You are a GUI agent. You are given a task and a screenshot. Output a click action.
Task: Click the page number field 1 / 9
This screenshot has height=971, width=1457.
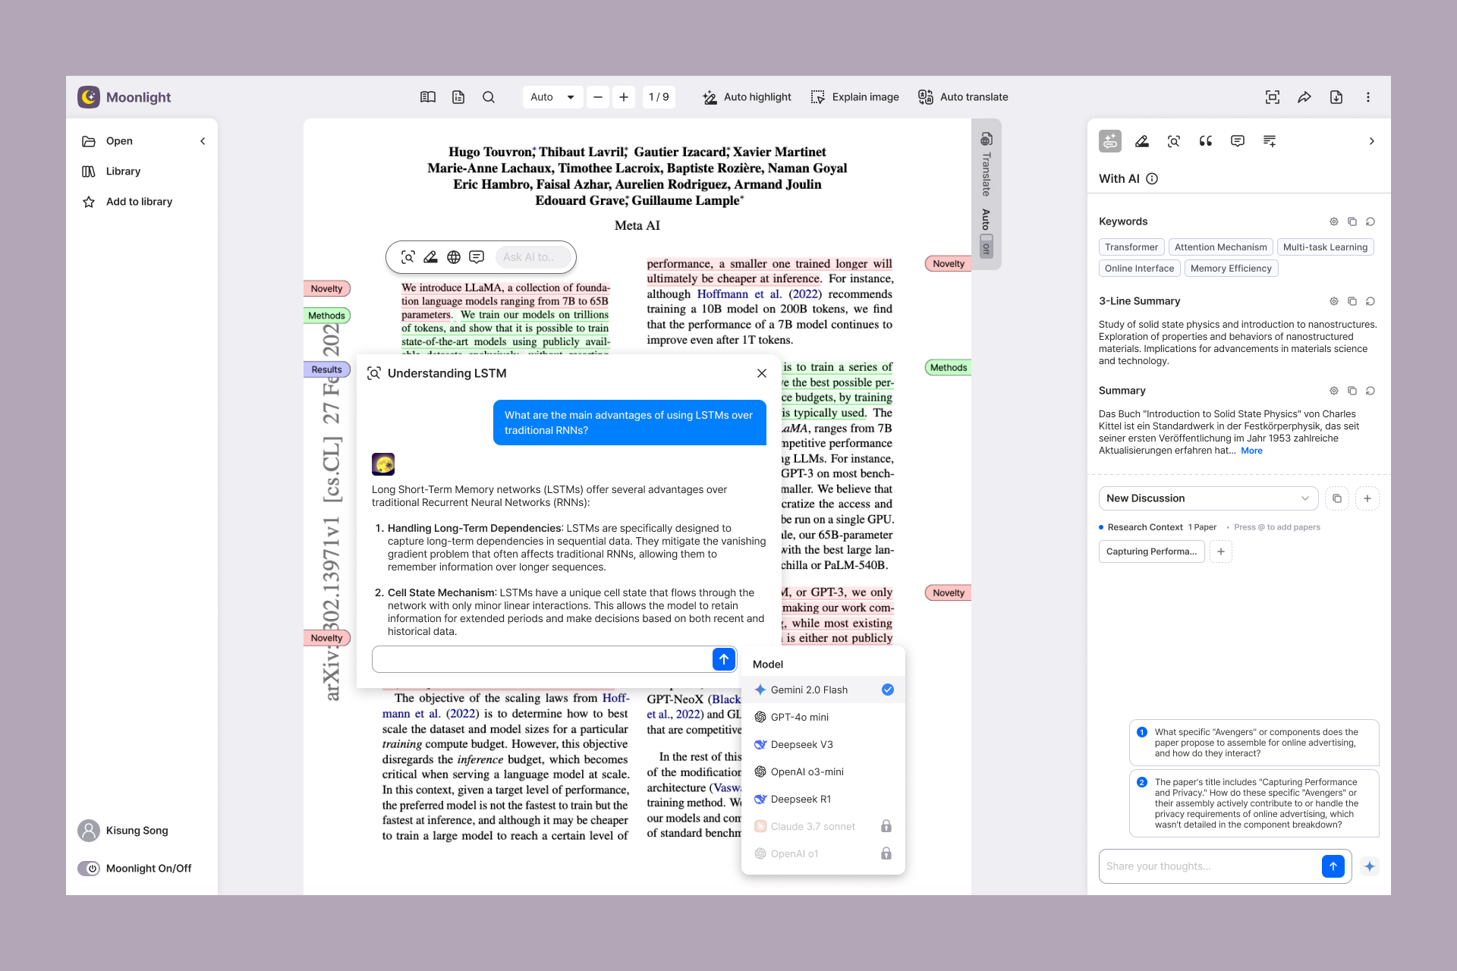tap(659, 97)
